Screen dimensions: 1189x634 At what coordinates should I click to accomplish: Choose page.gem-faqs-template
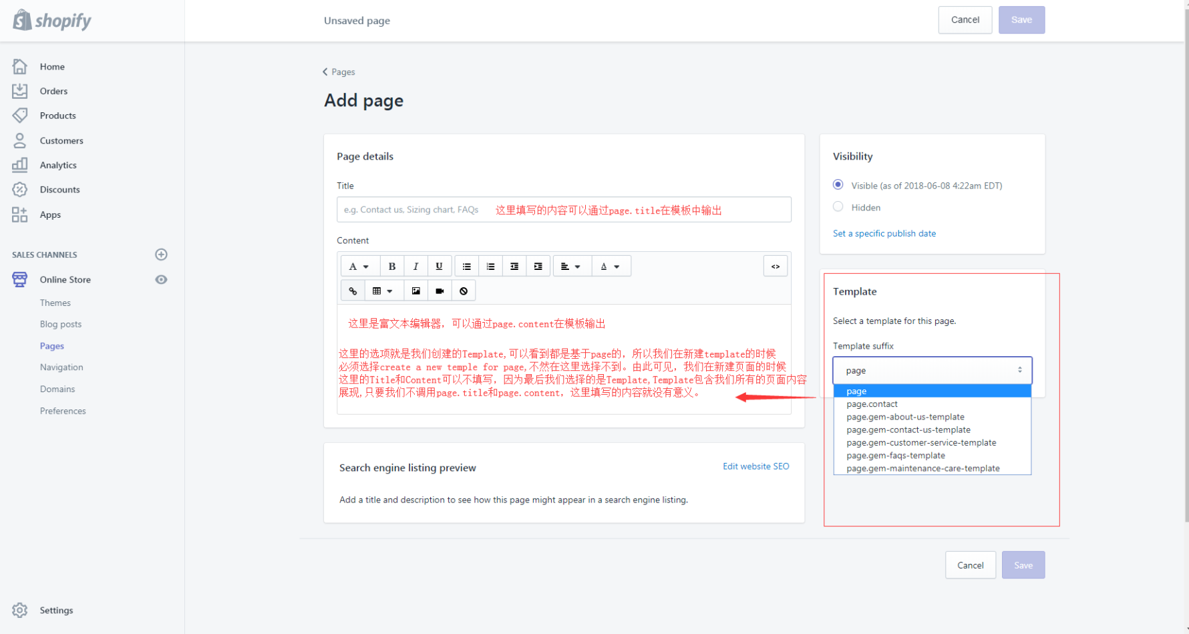pyautogui.click(x=932, y=455)
